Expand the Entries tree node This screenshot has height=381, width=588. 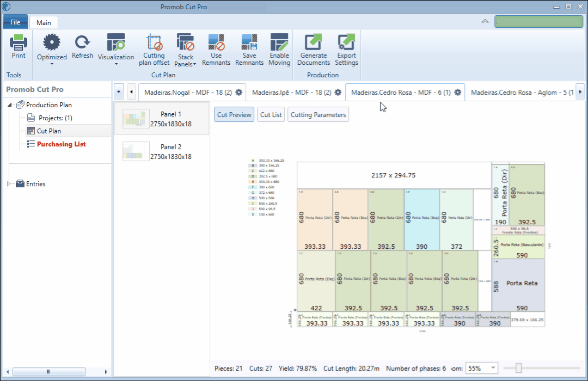pyautogui.click(x=9, y=184)
